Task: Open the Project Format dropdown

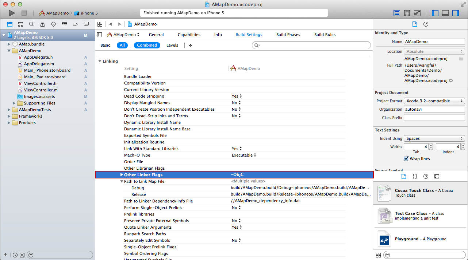Action: pyautogui.click(x=434, y=101)
